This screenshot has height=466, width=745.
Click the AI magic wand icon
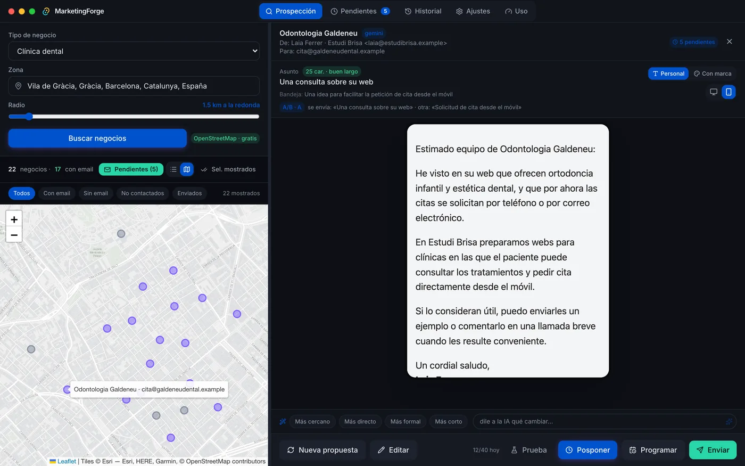283,422
